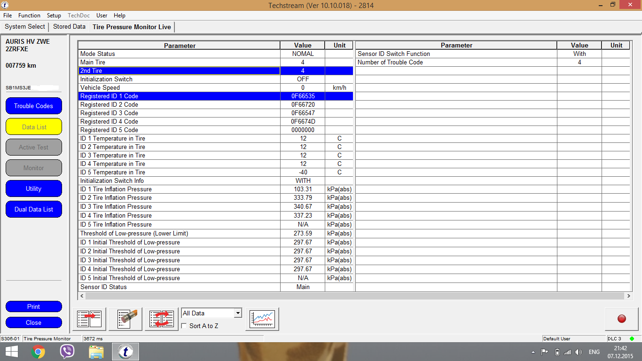Click the horizontal scrollbar right arrow
The image size is (642, 361).
(x=629, y=296)
